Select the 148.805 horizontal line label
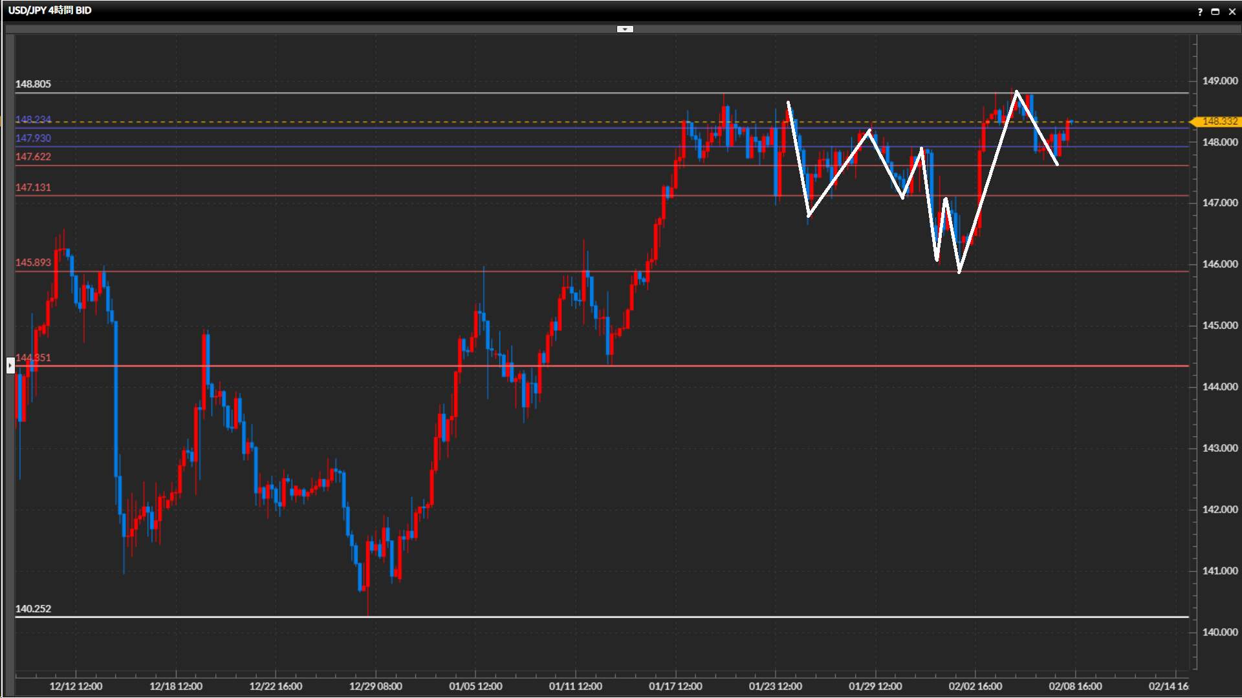Screen dimensions: 1242x698 pyautogui.click(x=33, y=84)
